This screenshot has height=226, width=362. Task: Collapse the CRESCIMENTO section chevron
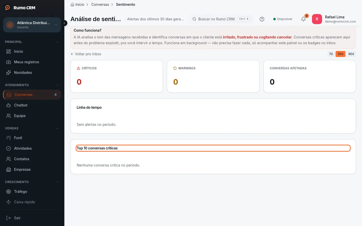[58, 182]
